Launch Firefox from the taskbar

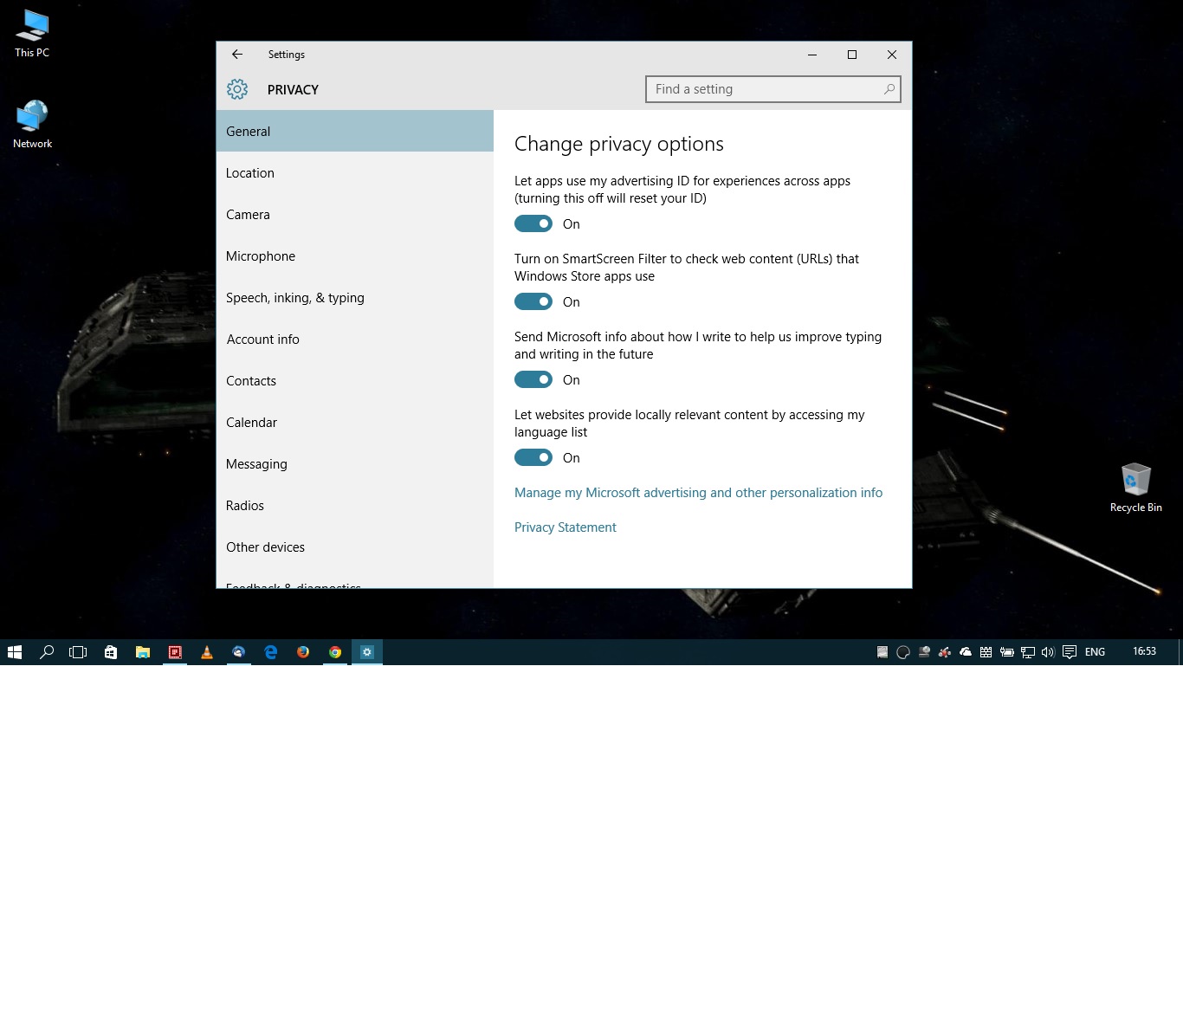pos(303,652)
